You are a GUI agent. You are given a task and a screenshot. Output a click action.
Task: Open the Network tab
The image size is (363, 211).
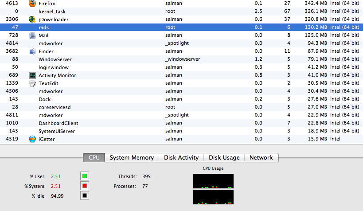point(261,157)
